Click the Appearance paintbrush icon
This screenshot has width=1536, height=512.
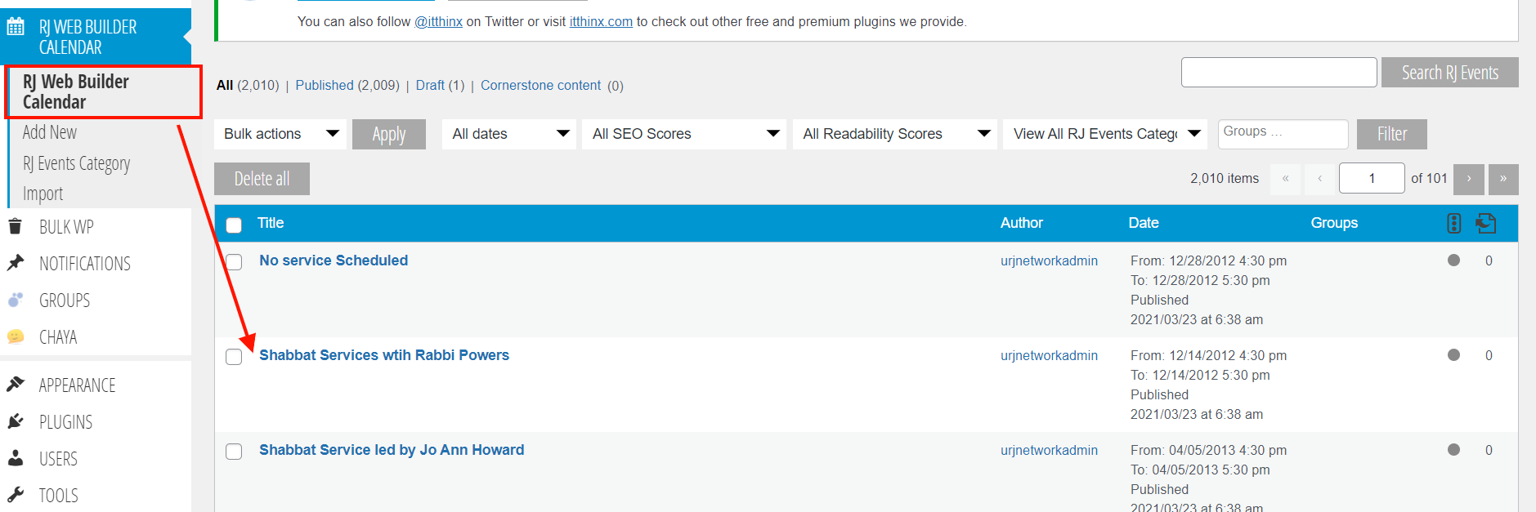tap(15, 385)
